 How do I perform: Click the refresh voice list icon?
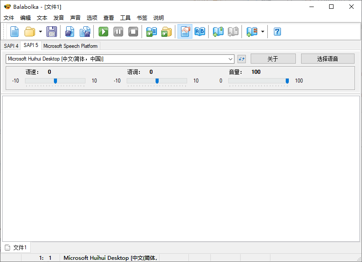pyautogui.click(x=242, y=59)
